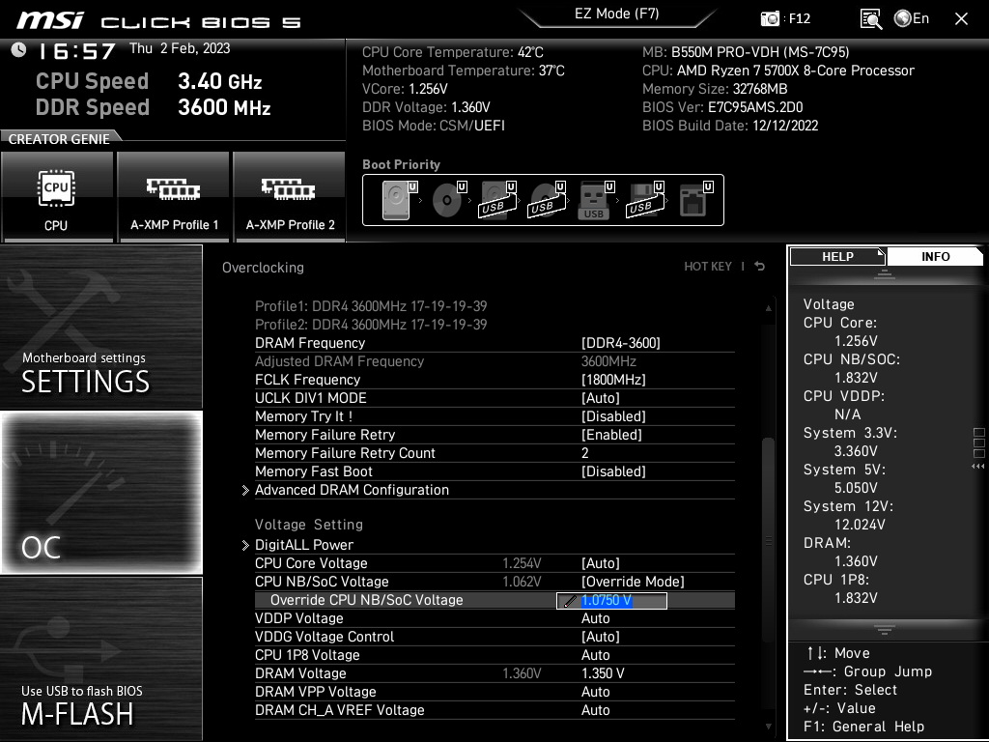This screenshot has width=989, height=742.
Task: Change FCLK Frequency [1800MHz] value
Action: pyautogui.click(x=613, y=380)
